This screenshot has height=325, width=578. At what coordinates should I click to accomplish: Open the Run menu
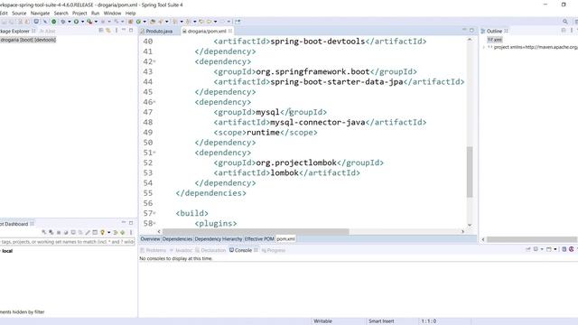pyautogui.click(x=95, y=13)
